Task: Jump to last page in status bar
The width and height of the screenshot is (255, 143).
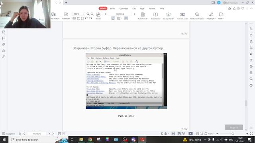Action: (53, 134)
